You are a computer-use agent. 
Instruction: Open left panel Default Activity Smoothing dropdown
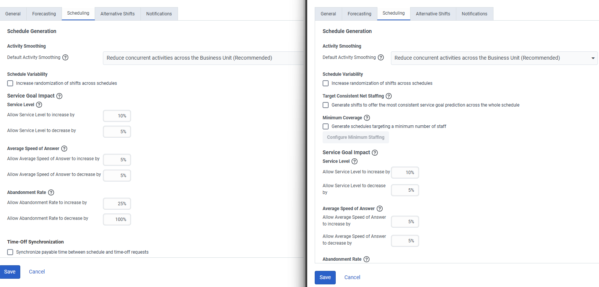[203, 58]
